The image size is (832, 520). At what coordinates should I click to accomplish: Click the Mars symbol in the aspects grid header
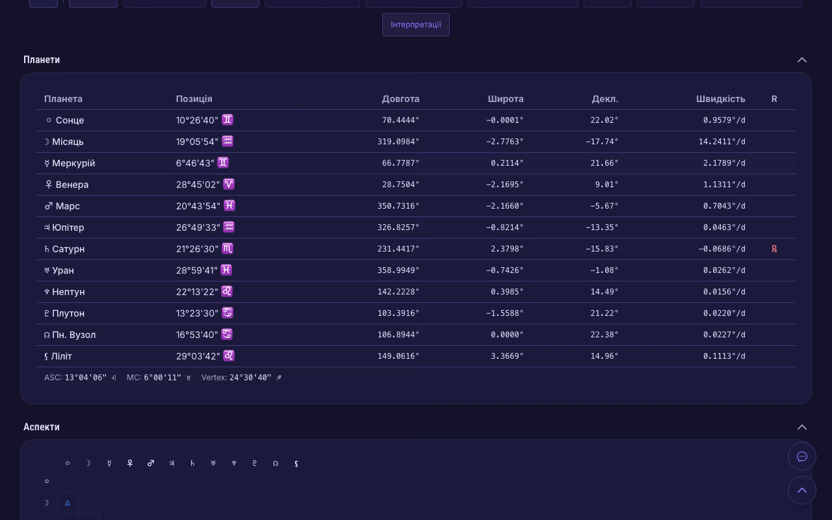point(151,463)
